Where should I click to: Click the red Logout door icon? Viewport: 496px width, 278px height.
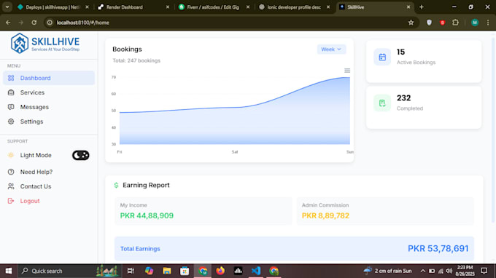point(11,201)
